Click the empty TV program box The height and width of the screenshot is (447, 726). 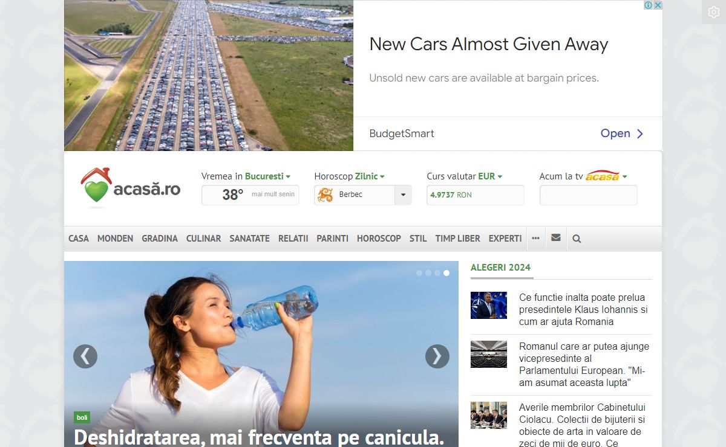tap(589, 195)
